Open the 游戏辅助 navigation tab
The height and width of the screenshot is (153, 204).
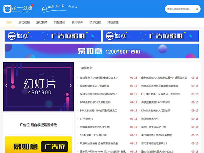(42, 22)
